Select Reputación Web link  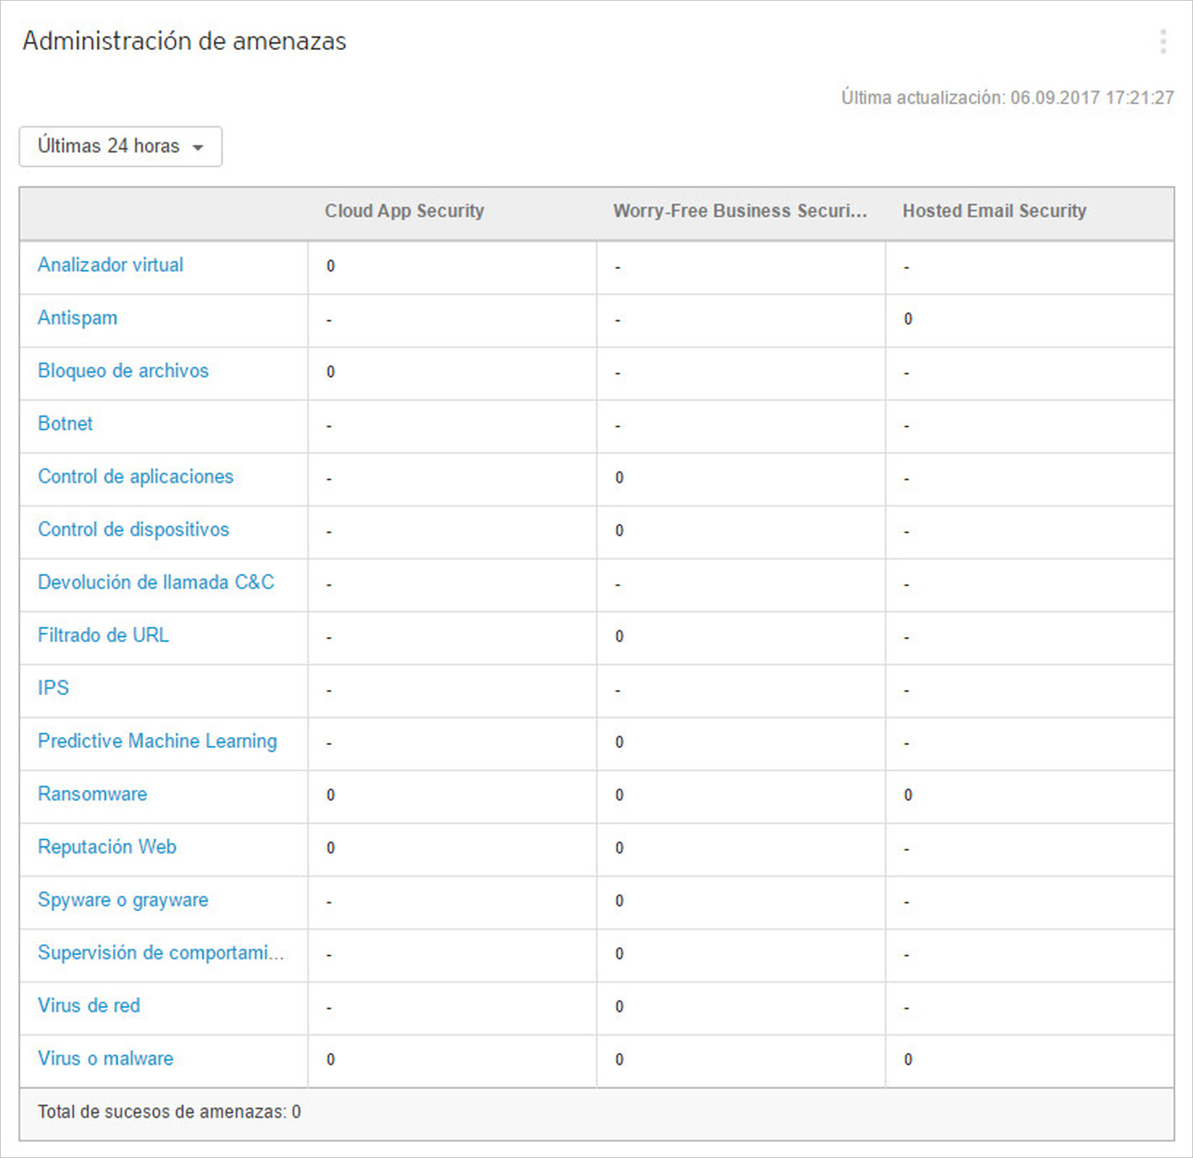pyautogui.click(x=107, y=847)
